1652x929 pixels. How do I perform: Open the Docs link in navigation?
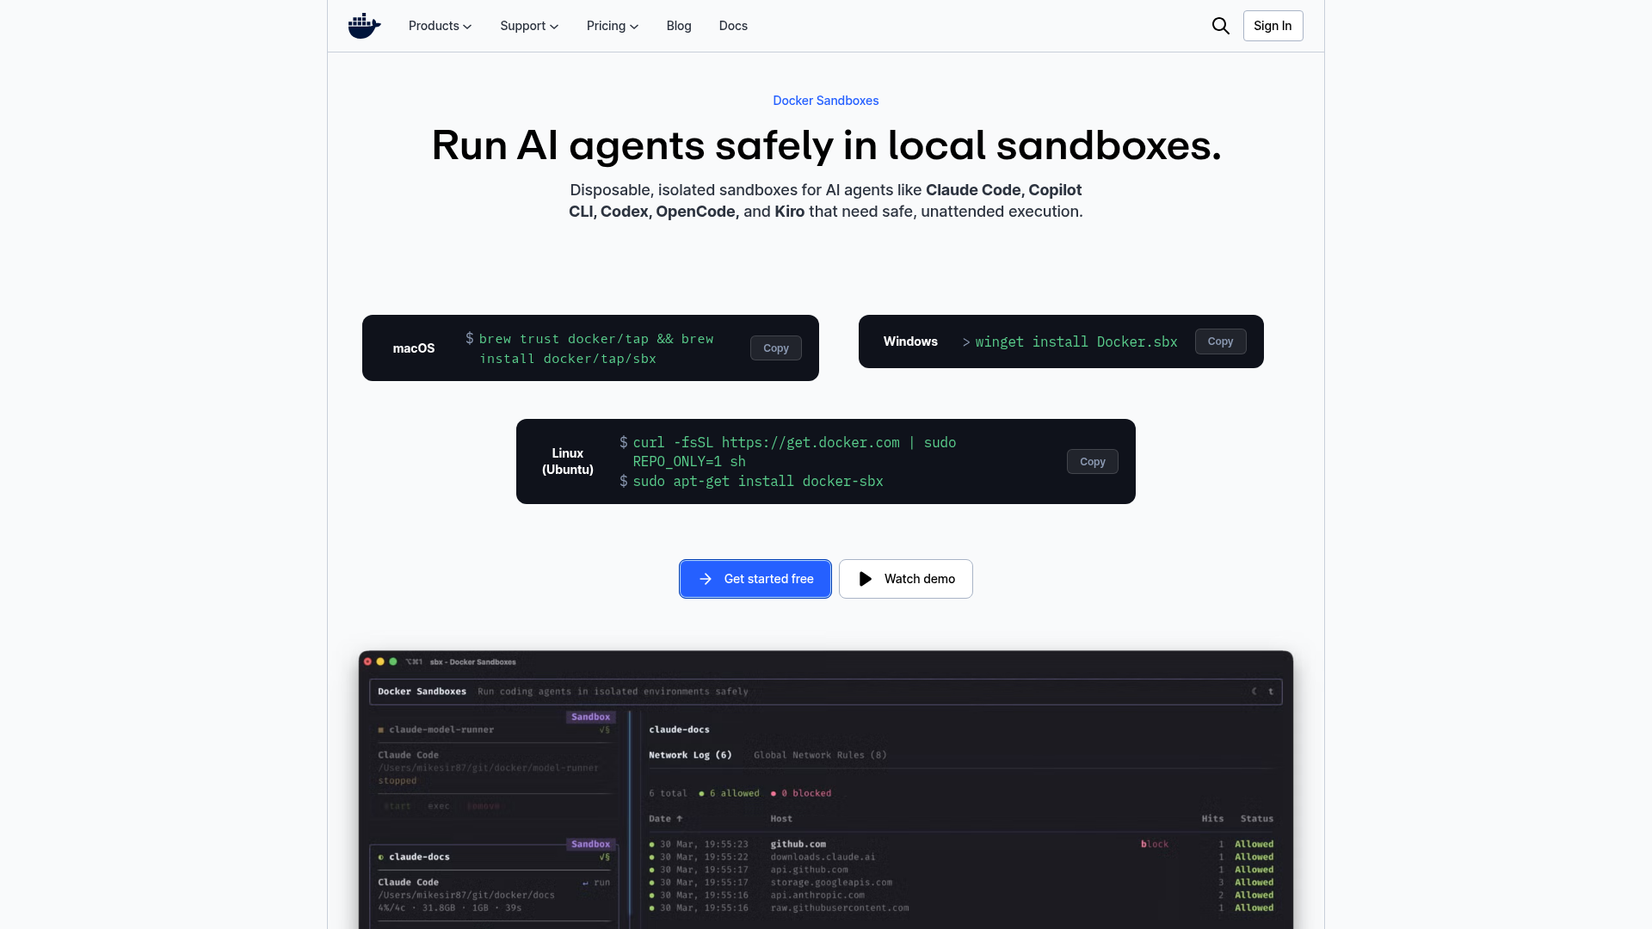733,26
